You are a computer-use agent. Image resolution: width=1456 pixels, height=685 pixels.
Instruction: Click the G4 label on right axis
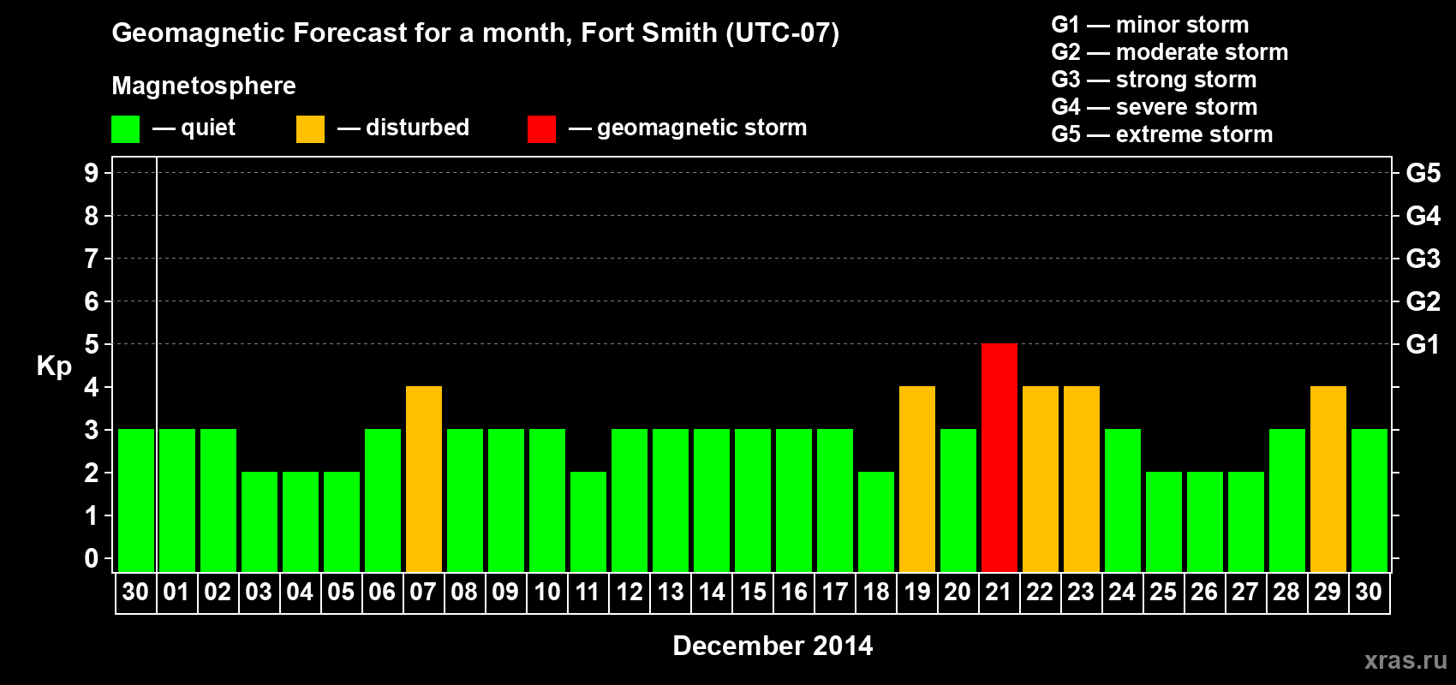tap(1423, 216)
